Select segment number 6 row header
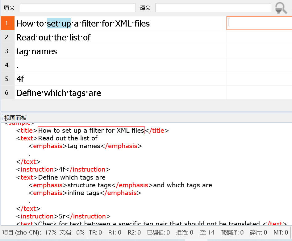The width and height of the screenshot is (292, 241). (x=8, y=93)
